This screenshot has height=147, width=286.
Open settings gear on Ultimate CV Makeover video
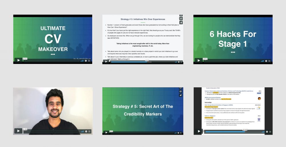coord(86,61)
